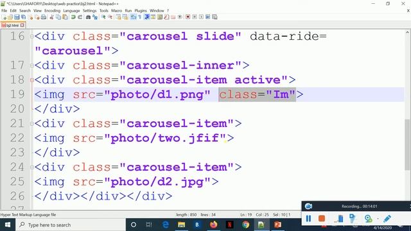Open the Edit menu
Screen dimensions: 411x231
pos(13,11)
